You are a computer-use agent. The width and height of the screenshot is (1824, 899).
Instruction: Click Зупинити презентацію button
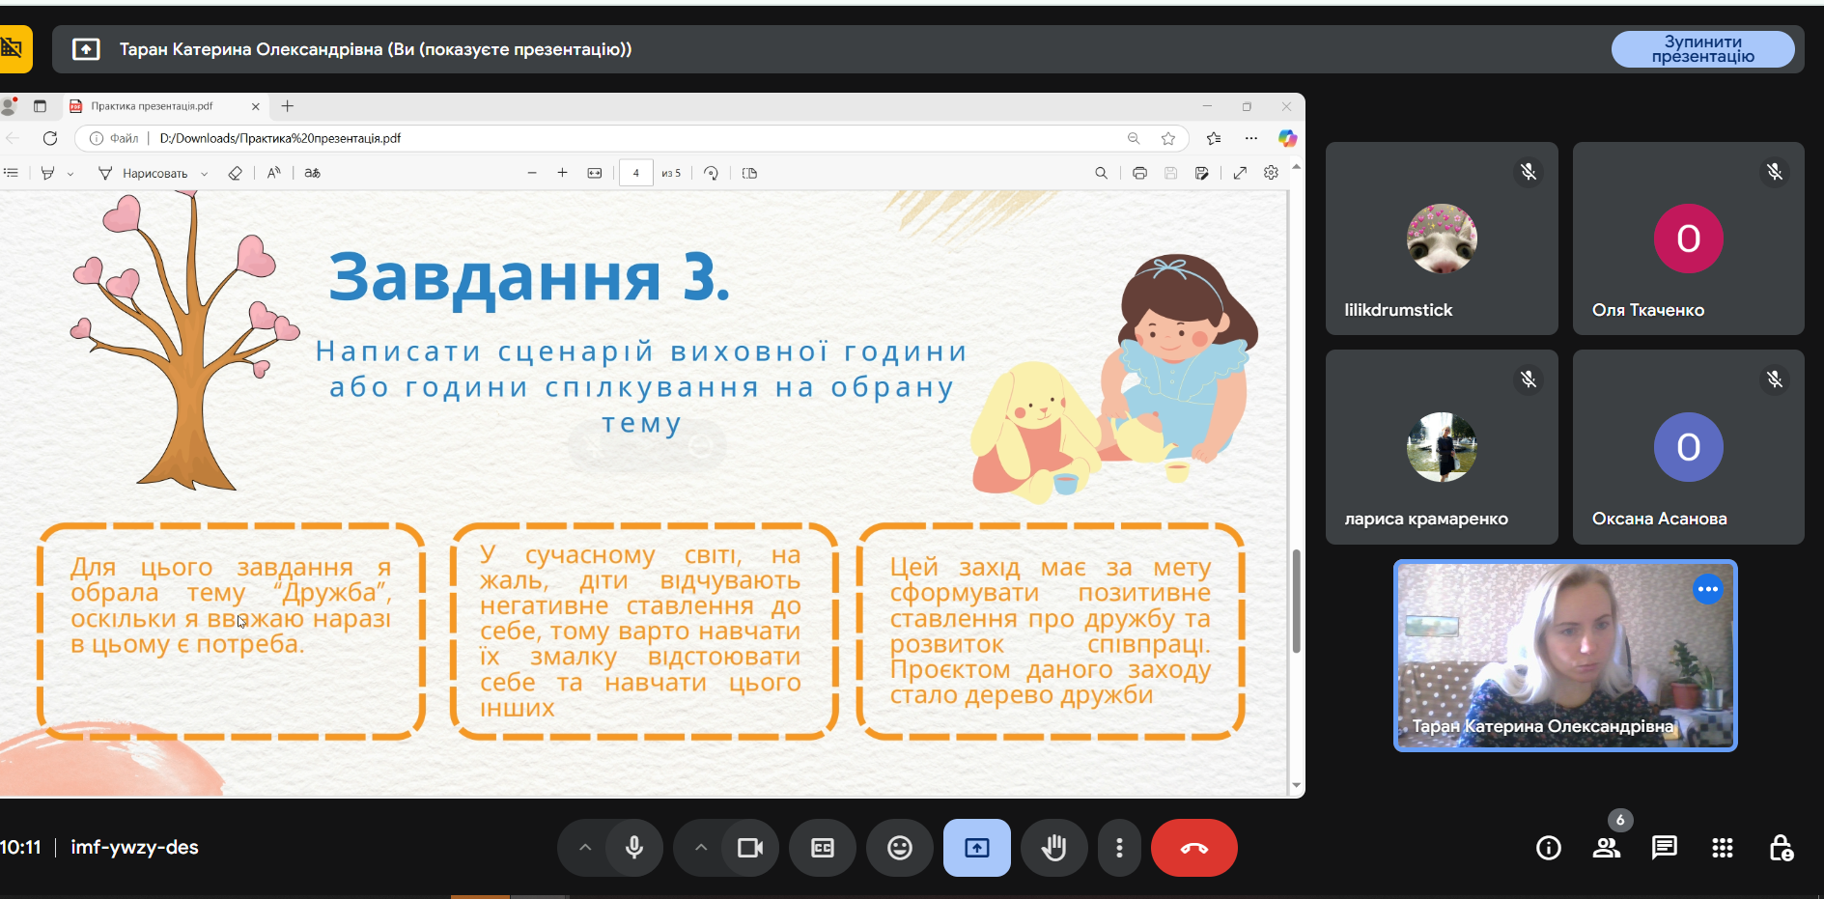1702,49
